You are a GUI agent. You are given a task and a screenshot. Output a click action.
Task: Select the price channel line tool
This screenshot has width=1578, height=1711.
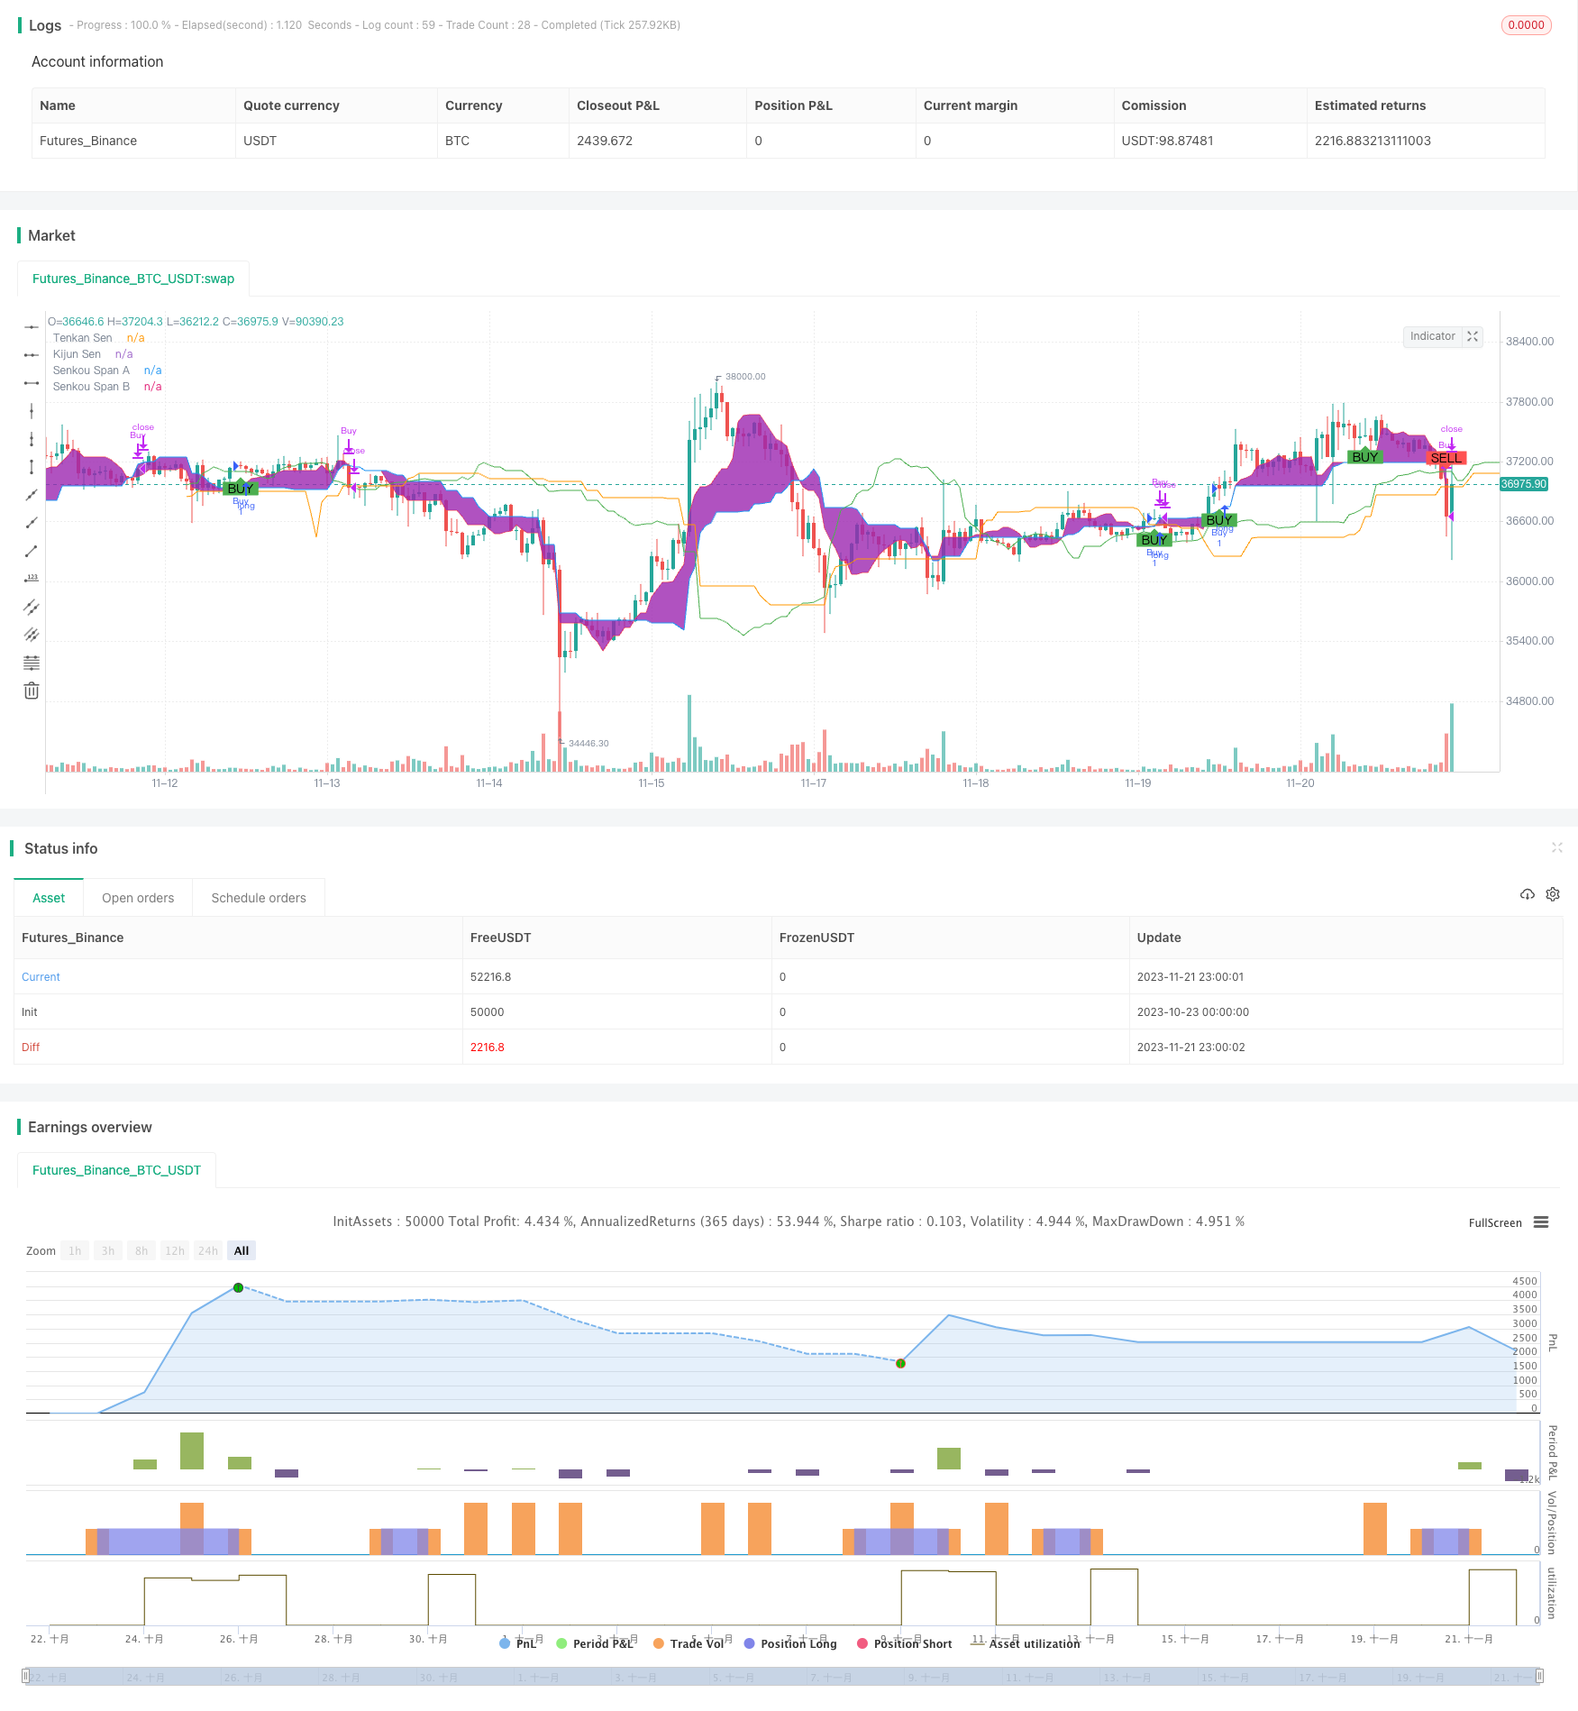click(32, 607)
